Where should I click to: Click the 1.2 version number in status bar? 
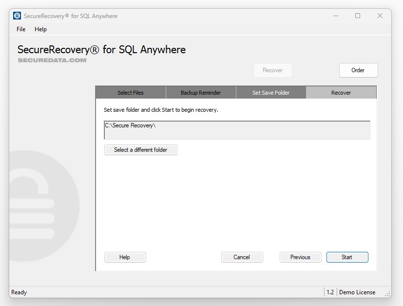[x=330, y=292]
